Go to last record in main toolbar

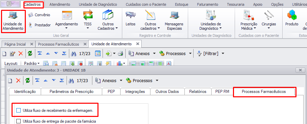click(x=64, y=53)
